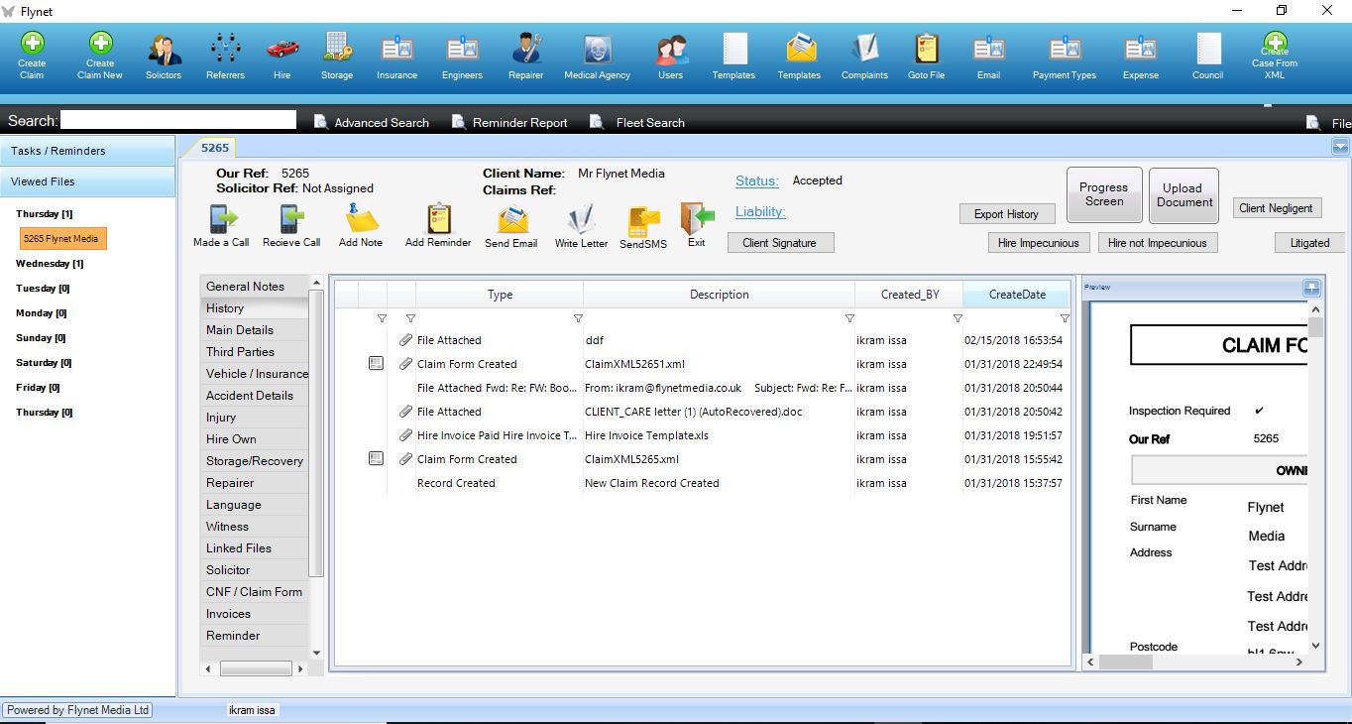Expand the tab list dropdown arrow
The width and height of the screenshot is (1352, 724).
[1340, 147]
